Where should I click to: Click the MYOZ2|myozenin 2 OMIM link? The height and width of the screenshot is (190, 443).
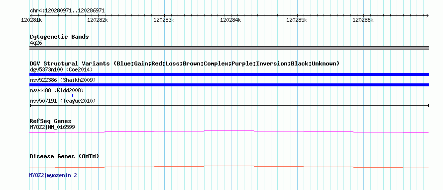pos(53,175)
